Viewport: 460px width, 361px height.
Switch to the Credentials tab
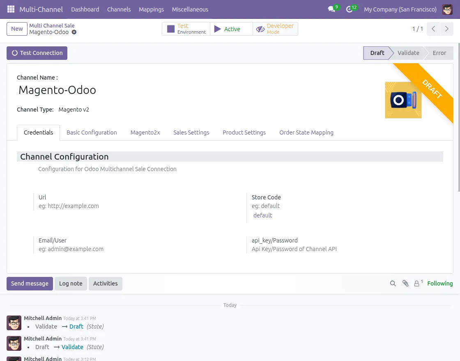[39, 133]
